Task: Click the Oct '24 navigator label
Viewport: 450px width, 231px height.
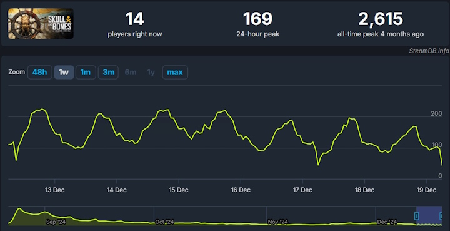Action: (x=164, y=222)
